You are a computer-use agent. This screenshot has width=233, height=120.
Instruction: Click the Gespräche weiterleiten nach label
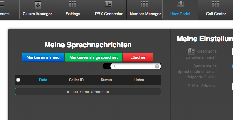click(201, 54)
